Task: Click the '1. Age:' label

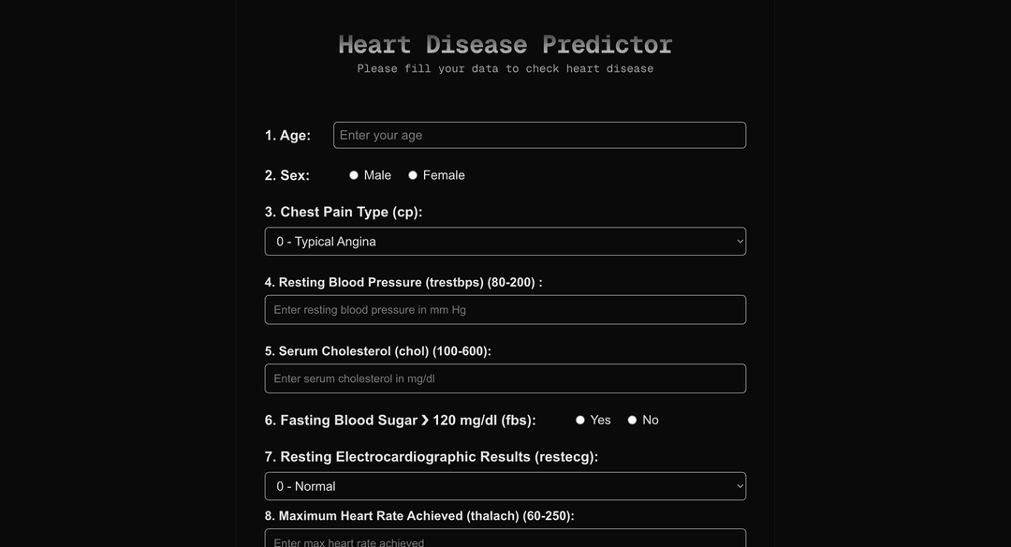Action: pyautogui.click(x=288, y=135)
